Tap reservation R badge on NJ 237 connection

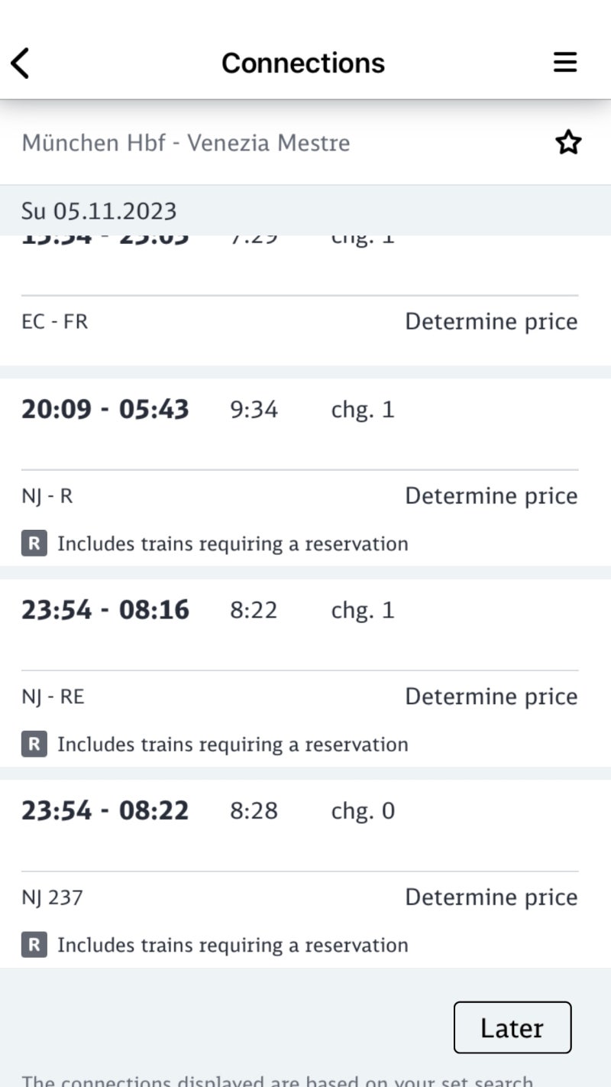[34, 946]
